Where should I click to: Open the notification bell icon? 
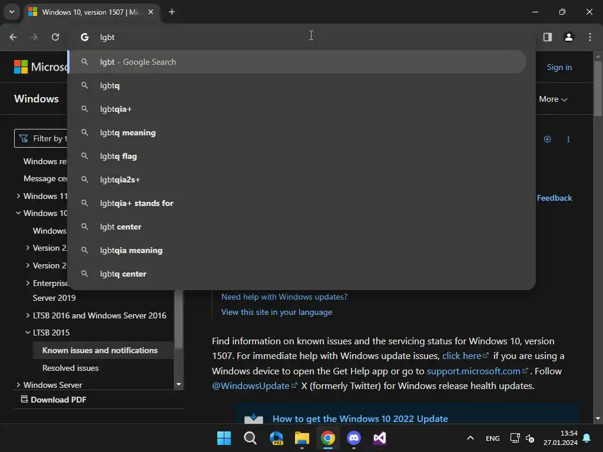point(587,438)
